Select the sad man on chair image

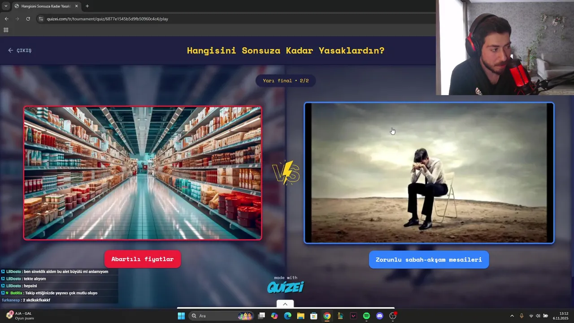coord(429,173)
